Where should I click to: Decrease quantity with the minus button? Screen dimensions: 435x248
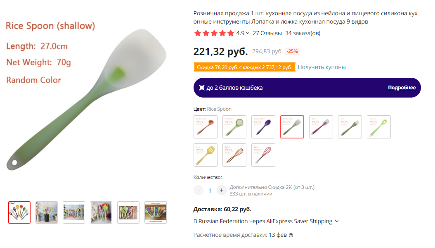tap(199, 190)
